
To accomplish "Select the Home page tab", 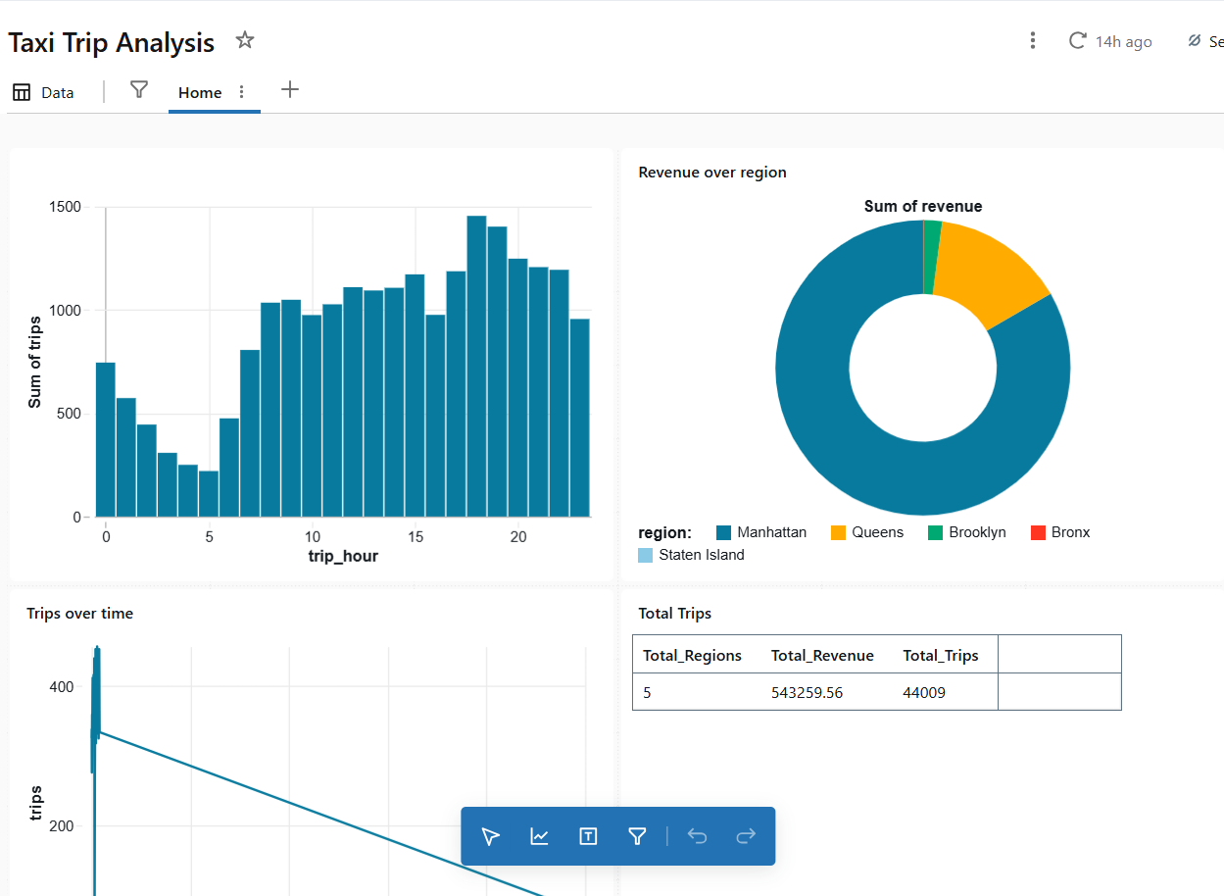I will click(200, 92).
